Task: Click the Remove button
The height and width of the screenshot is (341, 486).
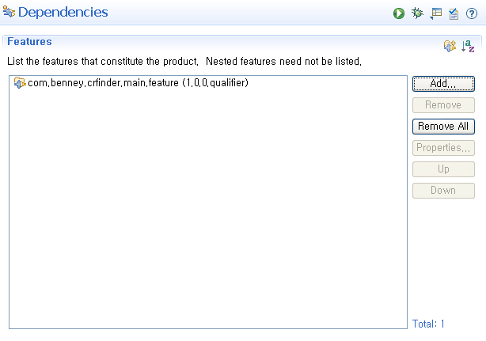Action: pyautogui.click(x=443, y=105)
